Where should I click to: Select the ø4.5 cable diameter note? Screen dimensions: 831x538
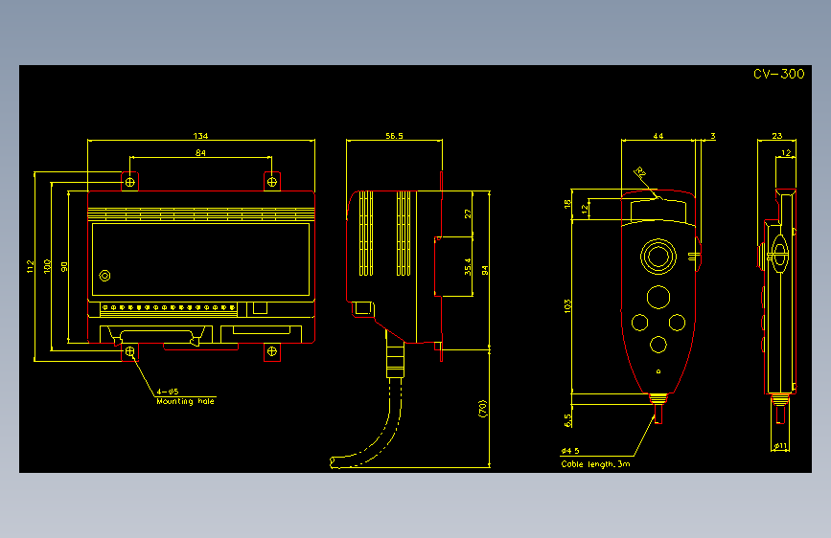570,451
